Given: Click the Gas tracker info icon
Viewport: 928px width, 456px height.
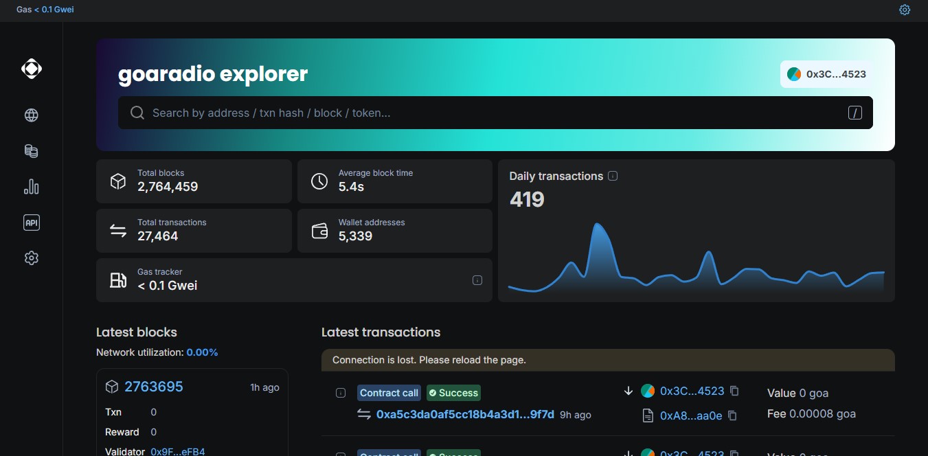Looking at the screenshot, I should [x=477, y=280].
